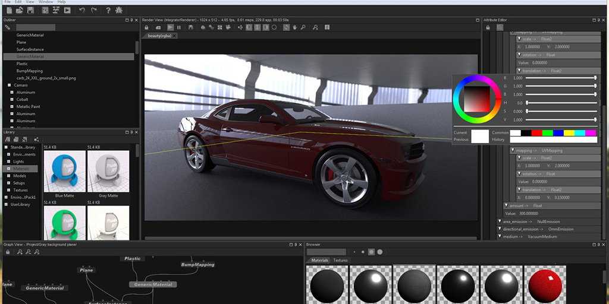
Task: Collapse the area_emission attribute row
Action: (500, 221)
